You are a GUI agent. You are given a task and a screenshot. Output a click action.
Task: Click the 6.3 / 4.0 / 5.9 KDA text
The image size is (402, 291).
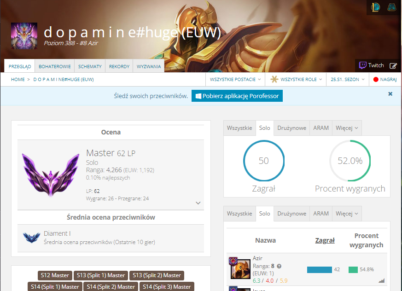pyautogui.click(x=270, y=281)
